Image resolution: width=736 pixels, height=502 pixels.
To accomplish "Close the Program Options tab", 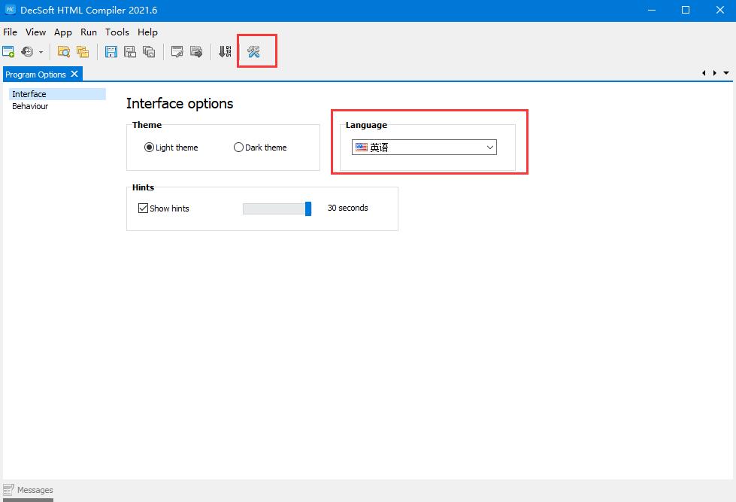I will pyautogui.click(x=74, y=75).
